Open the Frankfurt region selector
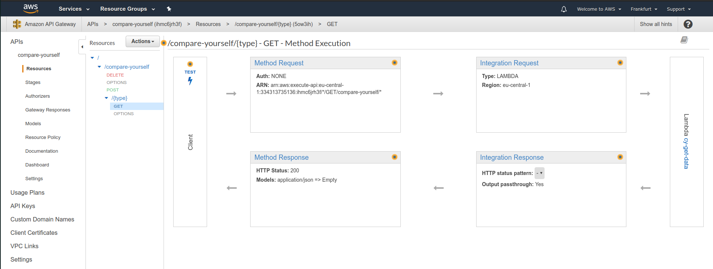Image resolution: width=713 pixels, height=269 pixels. point(644,9)
